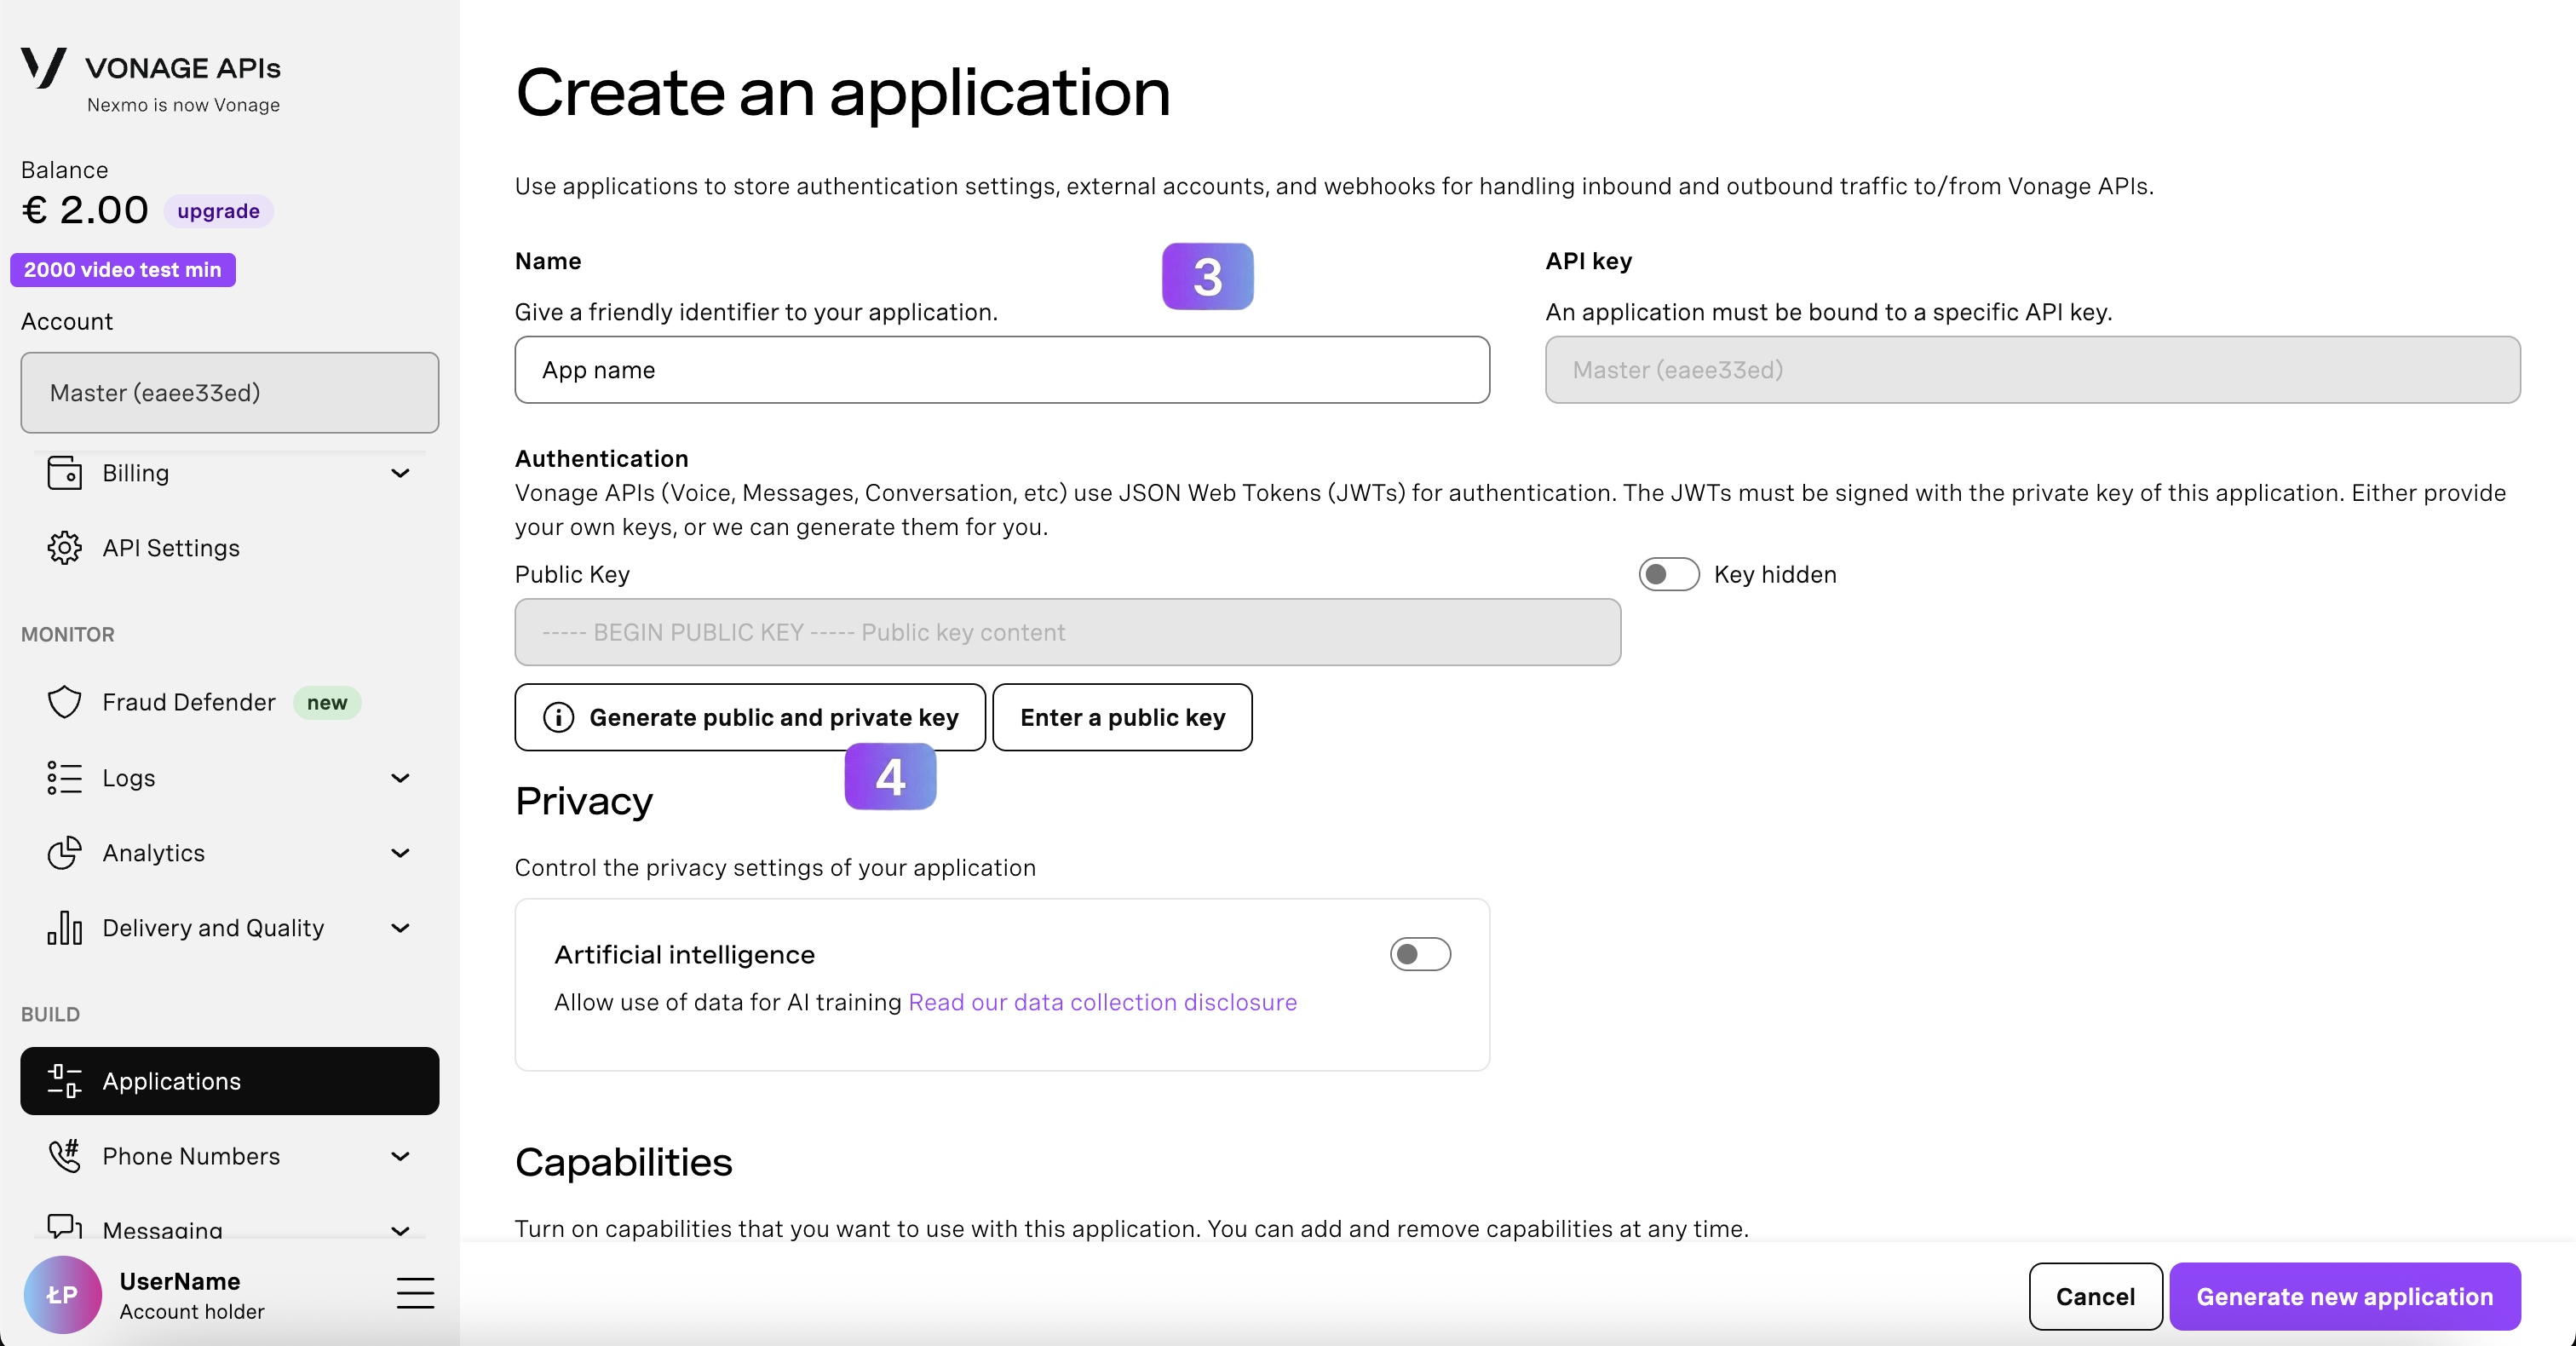
Task: Expand the Billing section chevron
Action: point(400,473)
